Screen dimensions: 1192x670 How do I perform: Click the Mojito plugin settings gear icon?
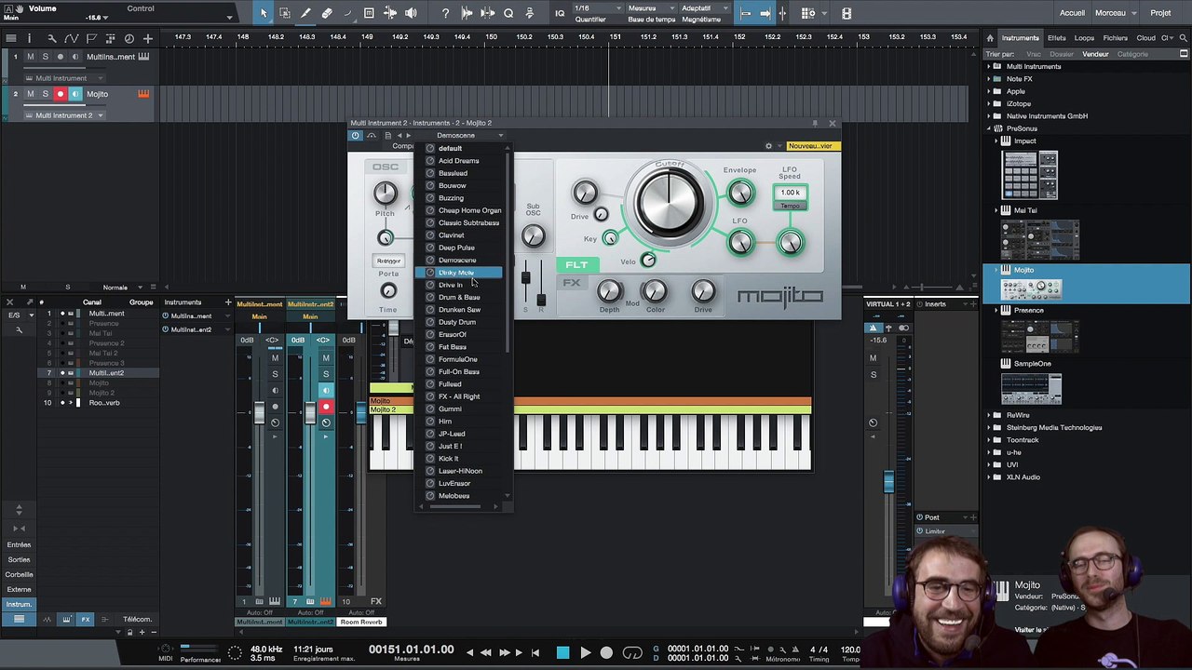pos(768,146)
